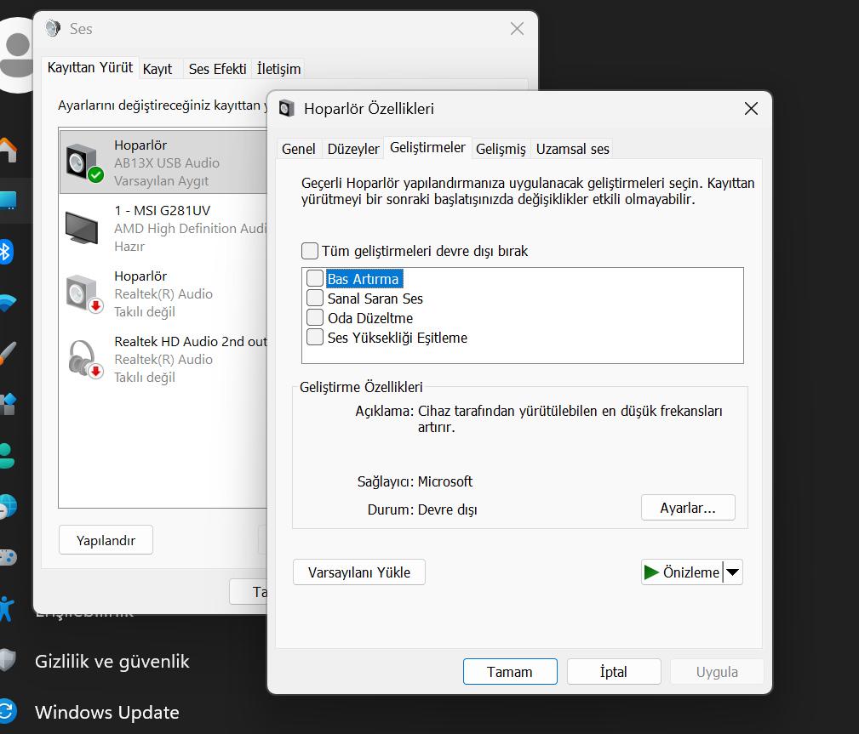Click Yapılandır in Ses window
Viewport: 859px width, 734px height.
(x=106, y=540)
